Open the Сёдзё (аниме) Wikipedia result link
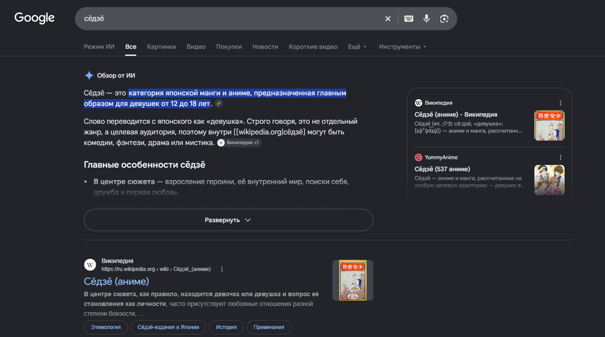605x337 pixels. (x=116, y=281)
